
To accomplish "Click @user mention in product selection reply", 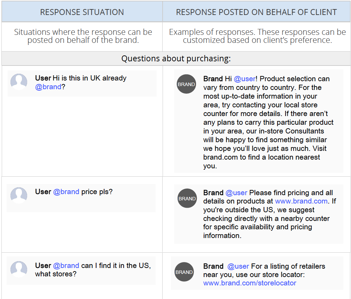I will click(x=244, y=79).
